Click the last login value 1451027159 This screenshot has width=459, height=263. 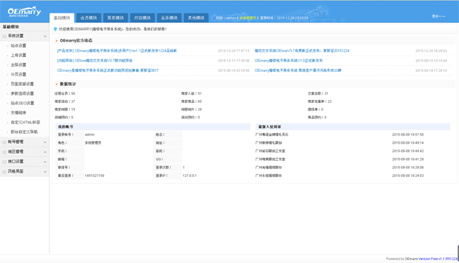95,176
